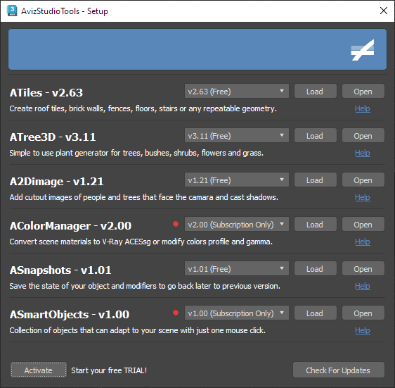Load the A2Dimage tool
Viewport: 395px width, 388px height.
tap(315, 180)
